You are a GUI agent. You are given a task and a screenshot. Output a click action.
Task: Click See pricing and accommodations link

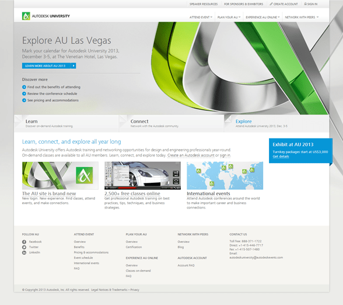click(x=52, y=100)
